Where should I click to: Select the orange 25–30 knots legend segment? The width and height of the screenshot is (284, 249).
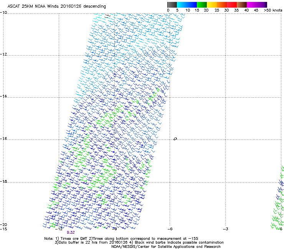[x=222, y=5]
